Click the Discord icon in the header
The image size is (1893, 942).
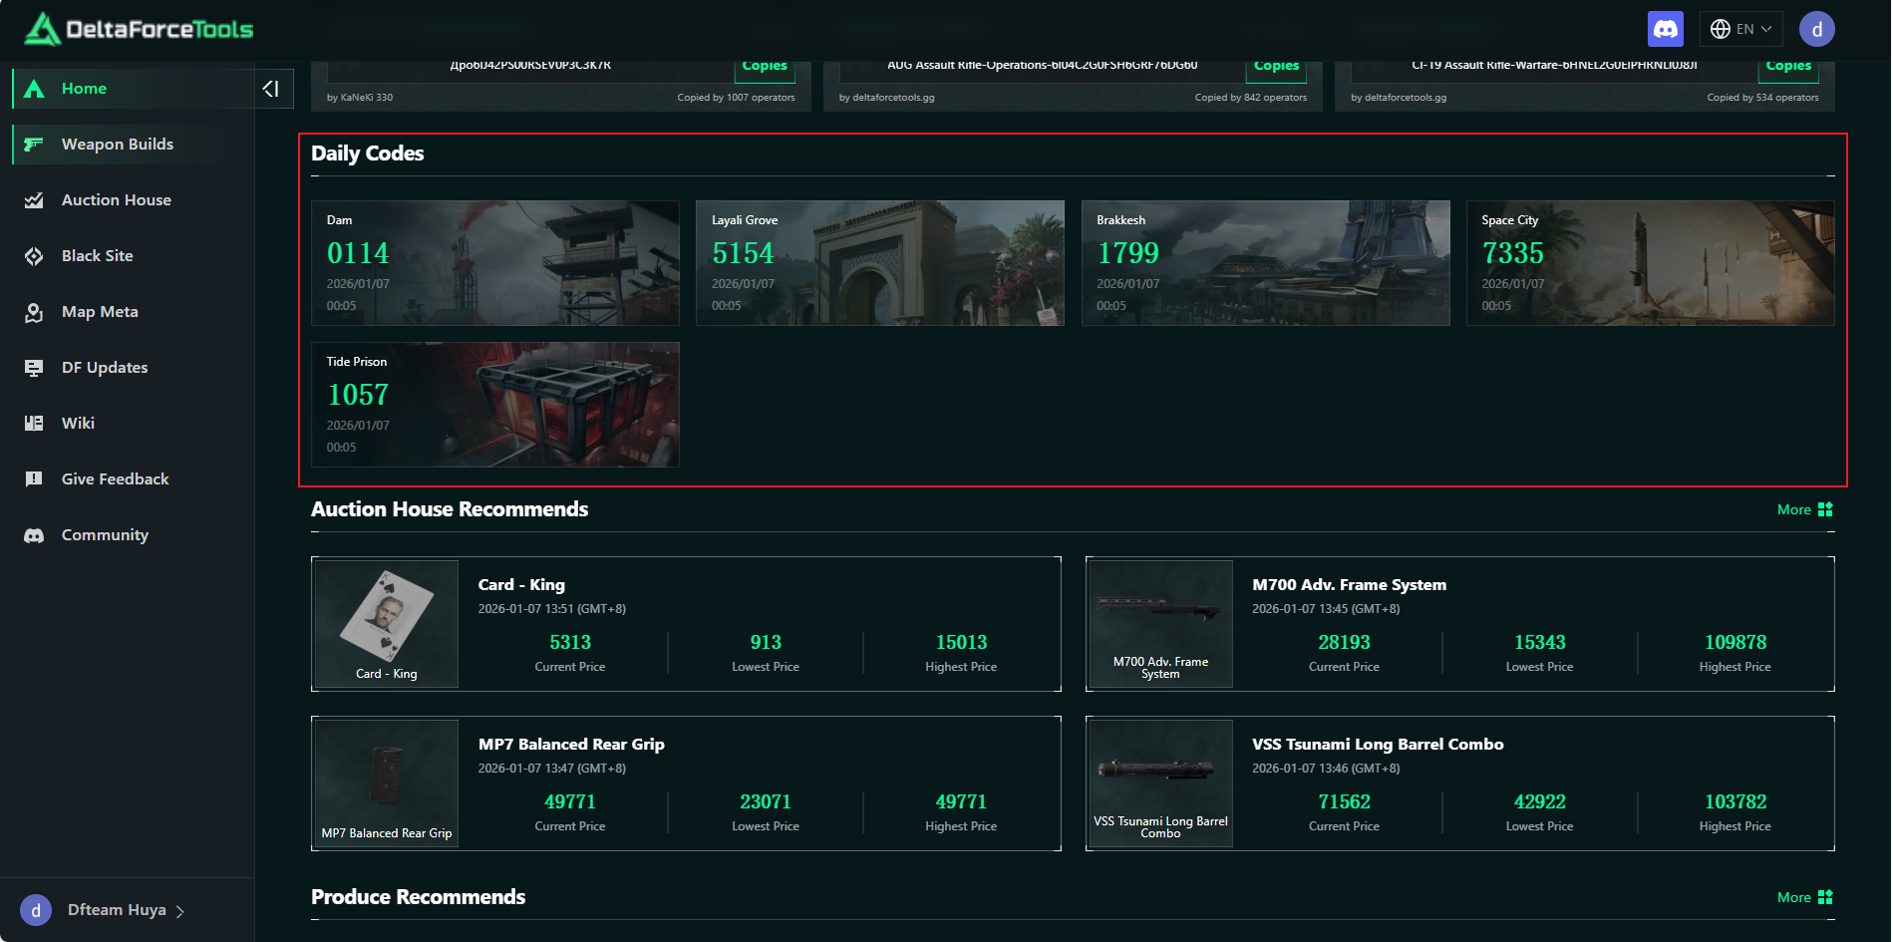point(1665,29)
